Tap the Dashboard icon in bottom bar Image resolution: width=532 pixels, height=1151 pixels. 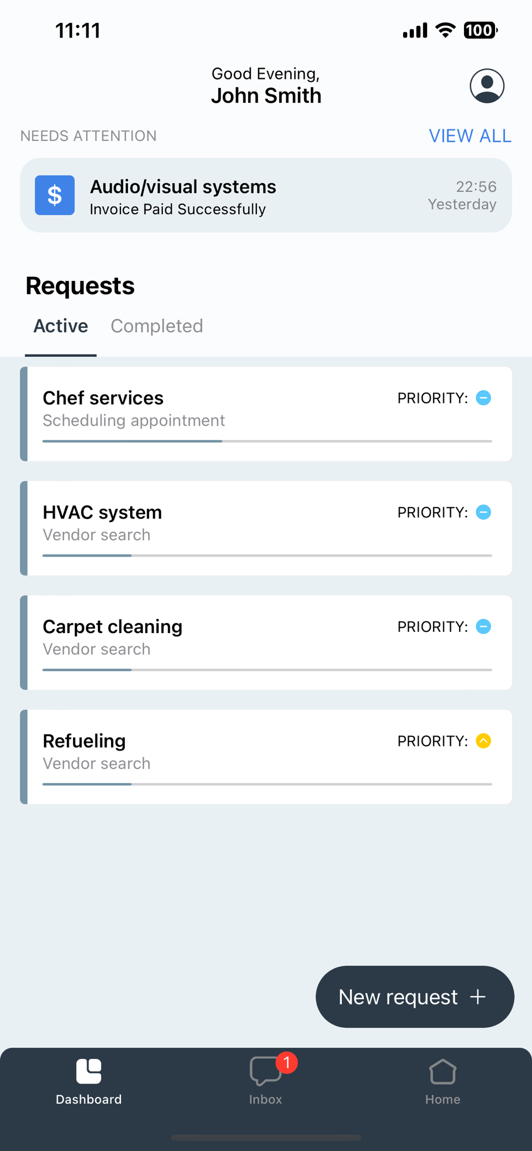click(x=89, y=1072)
